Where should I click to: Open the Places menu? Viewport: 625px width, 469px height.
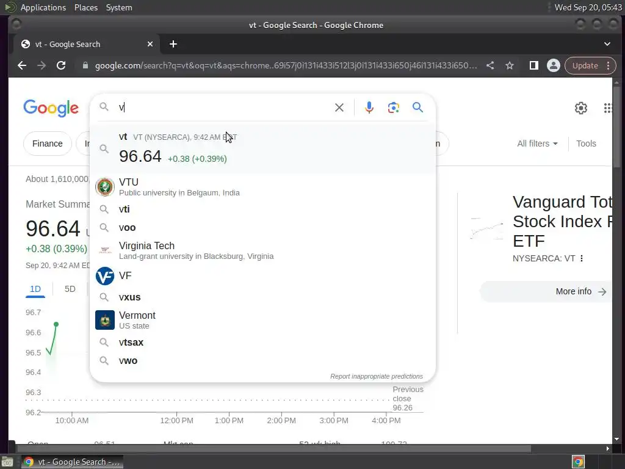[x=85, y=7]
